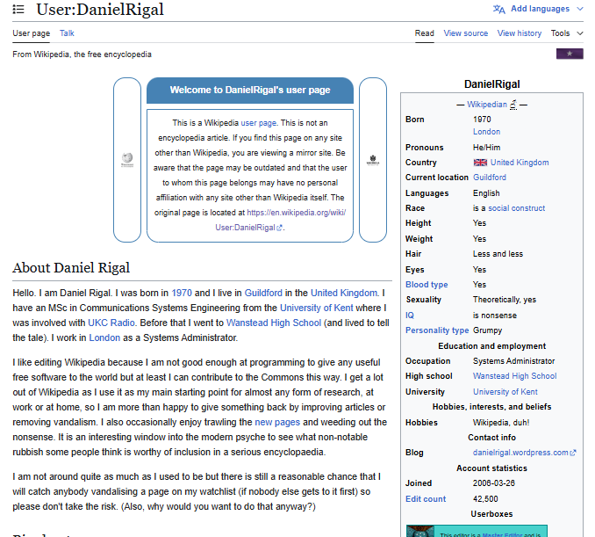The image size is (595, 537).
Task: Visit the danielrigal.wordpress.com blog link
Action: [524, 453]
